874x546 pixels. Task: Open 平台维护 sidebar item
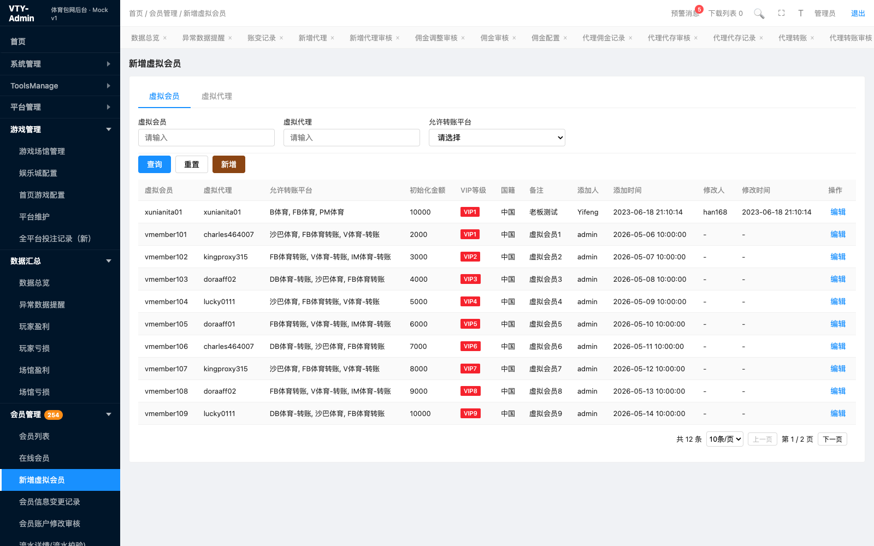click(x=60, y=217)
